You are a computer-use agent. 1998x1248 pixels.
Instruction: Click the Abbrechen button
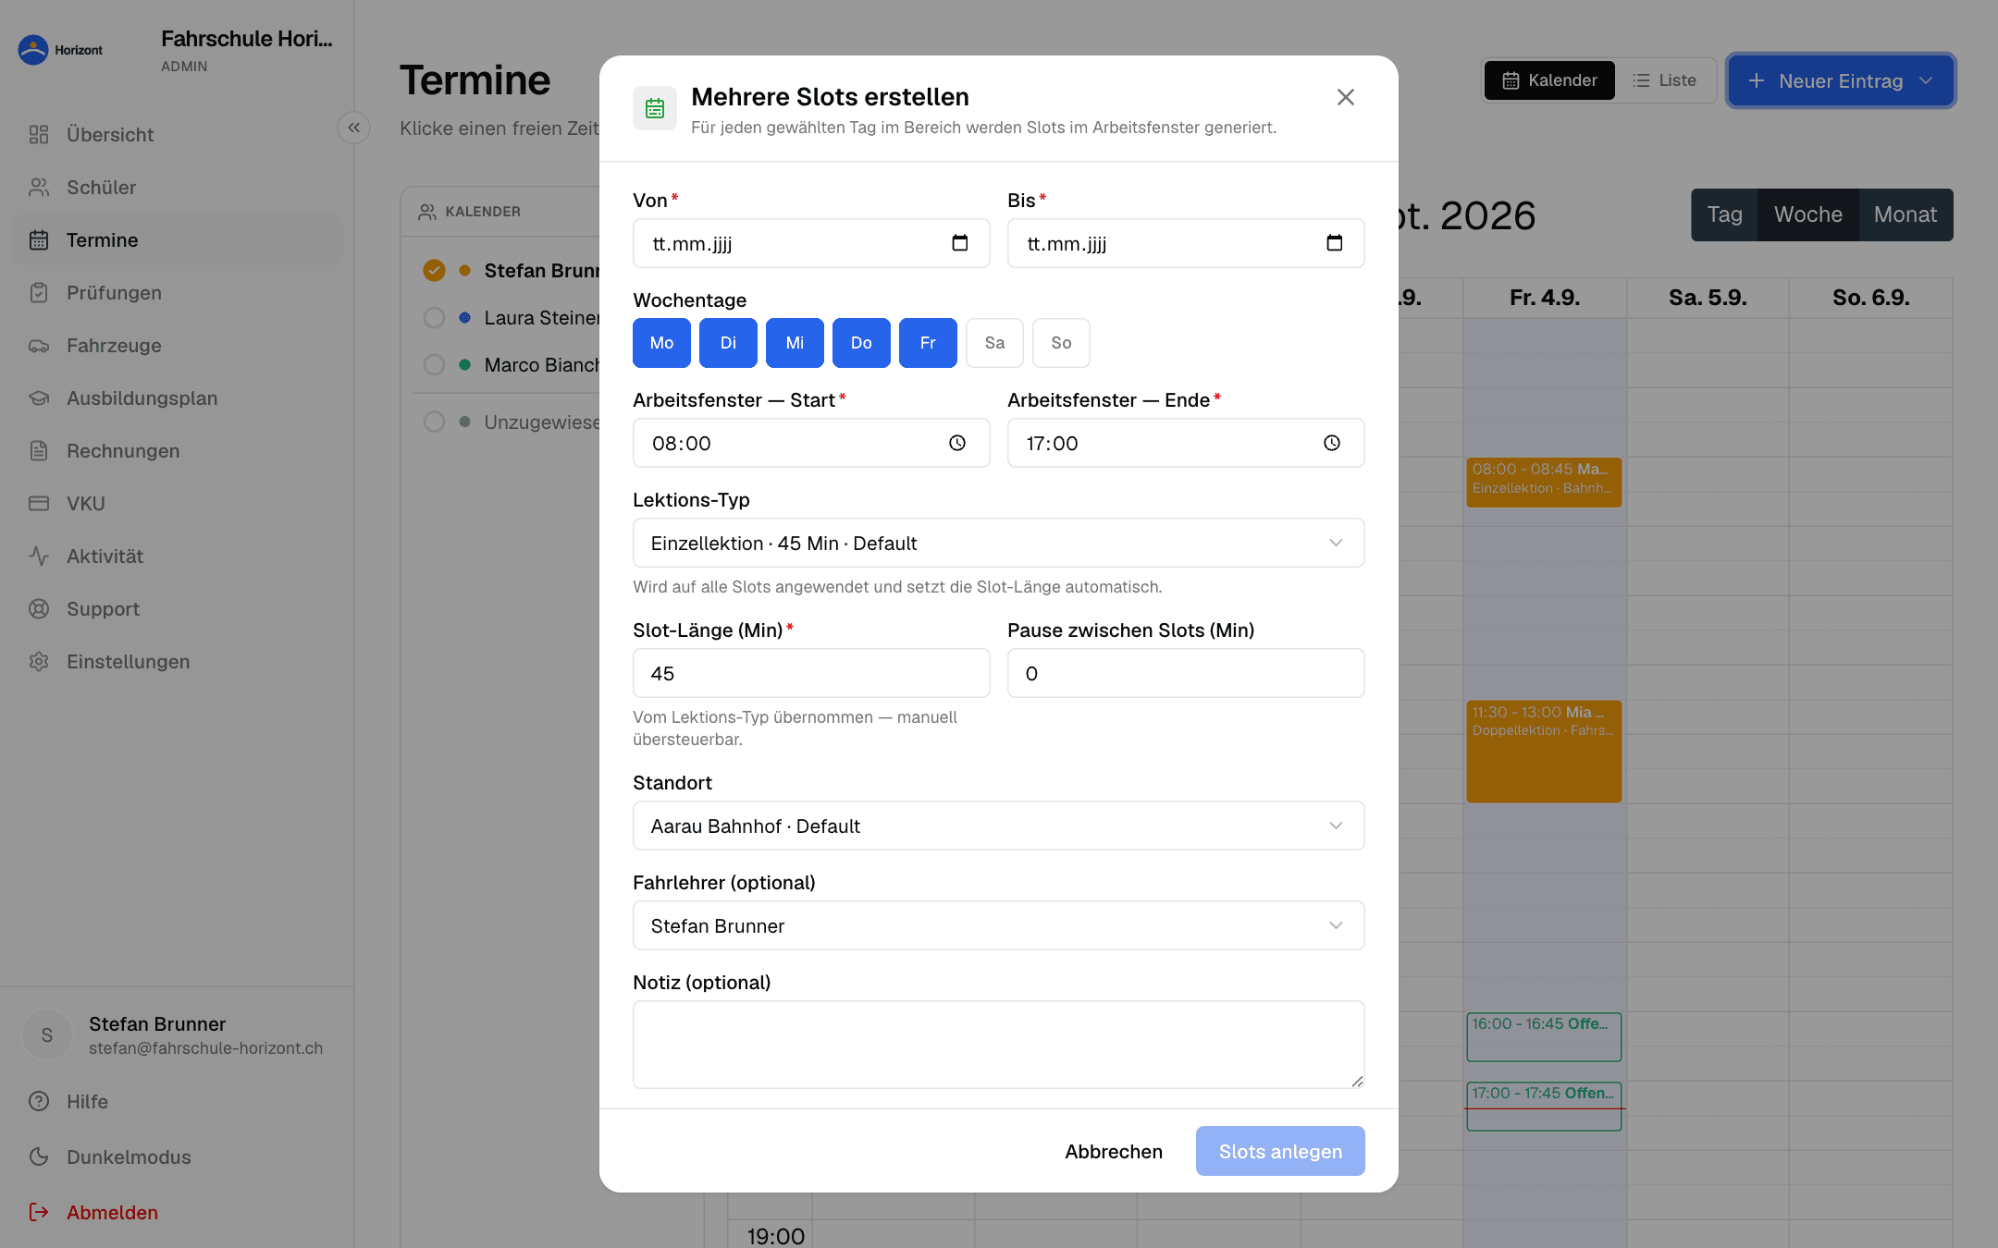pos(1114,1151)
